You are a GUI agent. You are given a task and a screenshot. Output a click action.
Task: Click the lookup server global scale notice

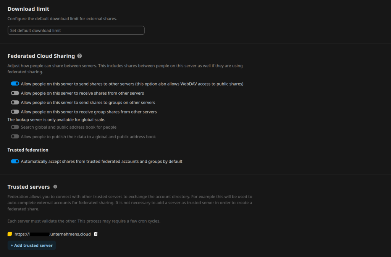point(57,120)
